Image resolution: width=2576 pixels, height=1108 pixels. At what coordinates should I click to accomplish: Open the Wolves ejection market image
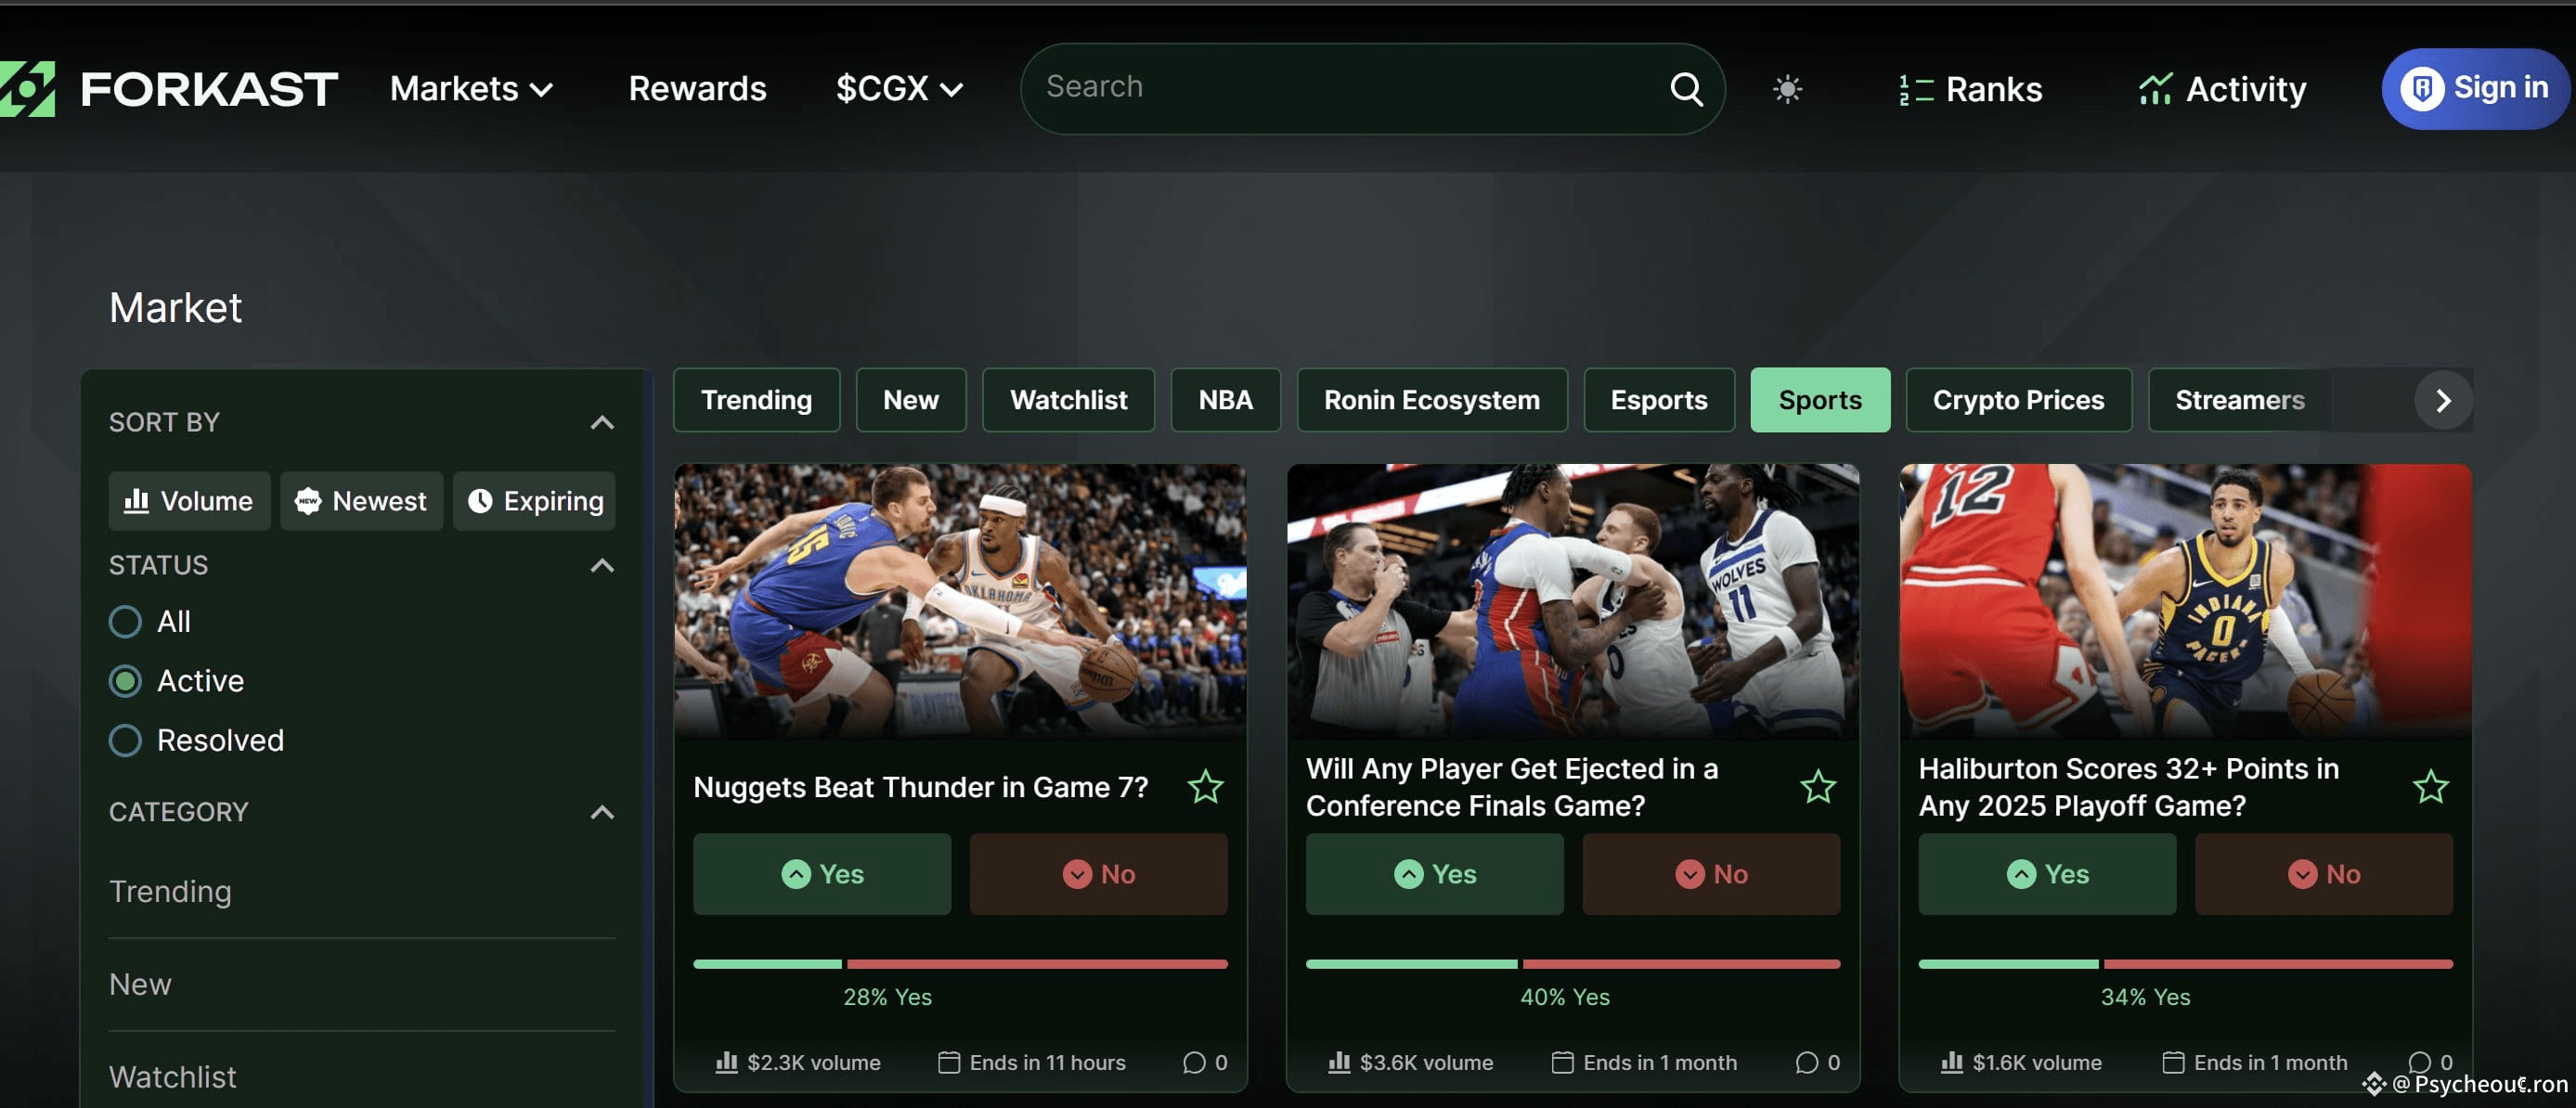tap(1572, 600)
